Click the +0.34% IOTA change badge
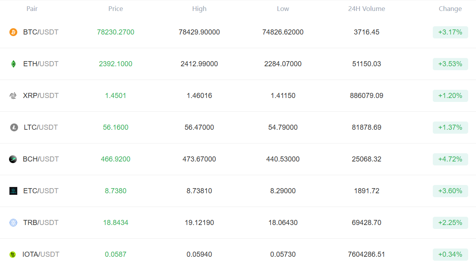Screen dimensions: 476x274 pyautogui.click(x=450, y=254)
